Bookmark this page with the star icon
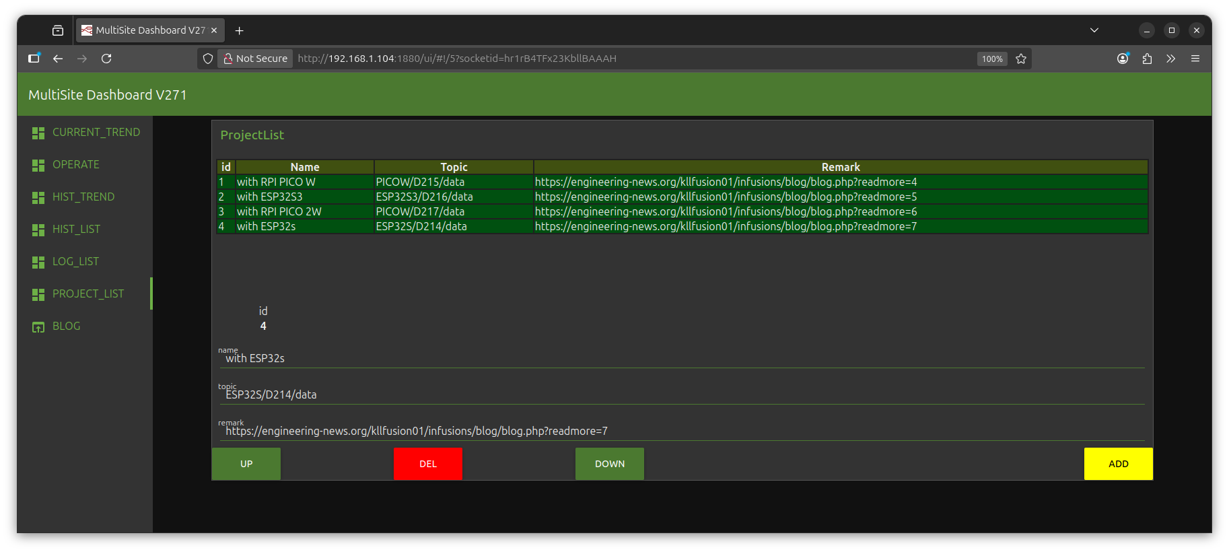1229x552 pixels. [1021, 59]
